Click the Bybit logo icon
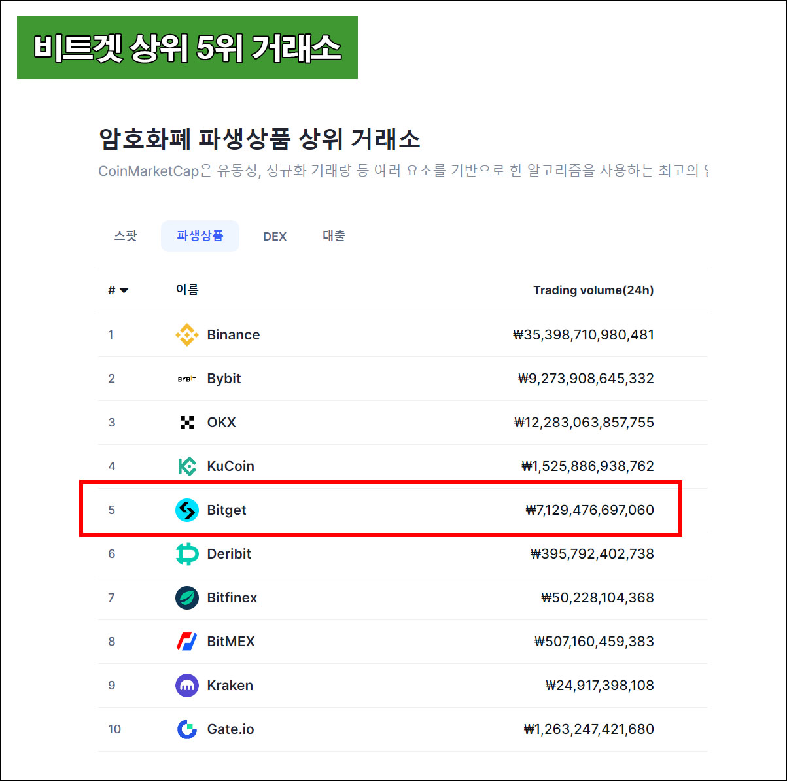 pos(187,379)
